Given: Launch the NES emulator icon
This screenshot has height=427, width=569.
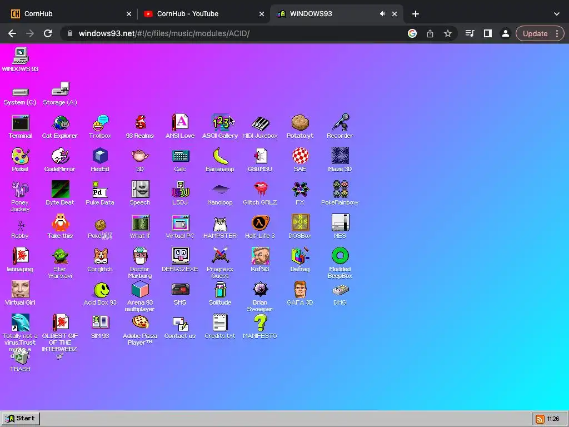Looking at the screenshot, I should coord(340,227).
